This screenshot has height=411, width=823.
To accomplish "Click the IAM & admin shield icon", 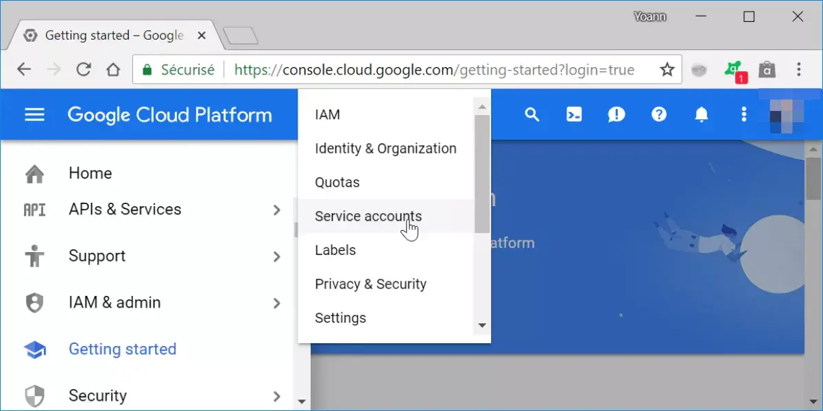I will [x=34, y=302].
